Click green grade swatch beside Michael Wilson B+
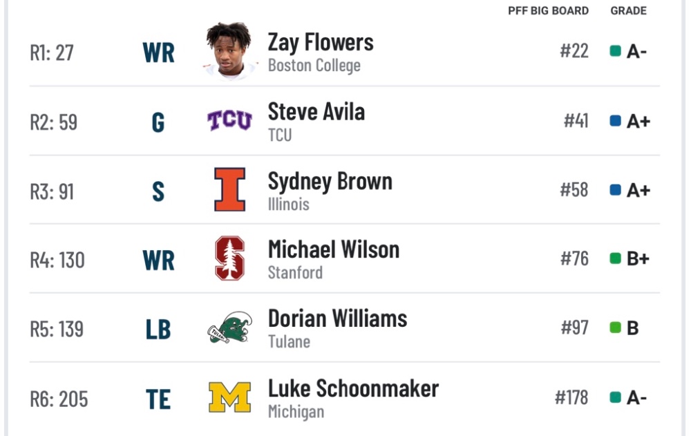The height and width of the screenshot is (436, 691). 615,258
